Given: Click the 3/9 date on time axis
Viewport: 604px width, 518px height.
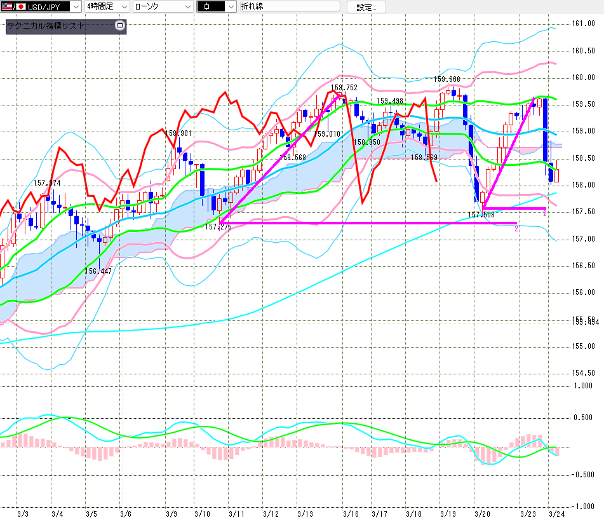Looking at the screenshot, I should [171, 513].
